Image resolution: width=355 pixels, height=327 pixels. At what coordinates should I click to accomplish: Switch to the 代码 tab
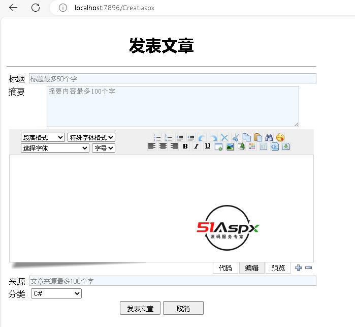(225, 268)
